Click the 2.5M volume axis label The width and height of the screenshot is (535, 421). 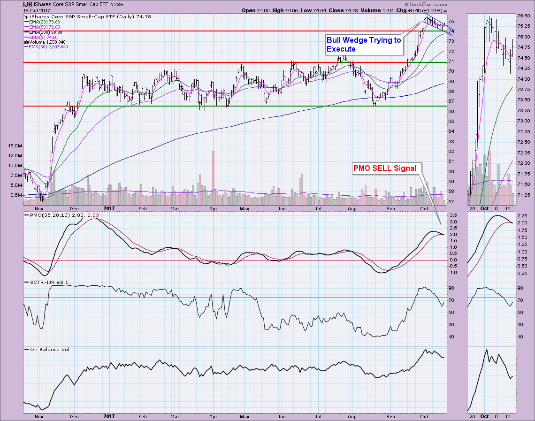[16, 195]
